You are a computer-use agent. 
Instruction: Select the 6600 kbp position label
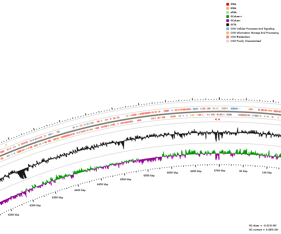[x=172, y=173]
